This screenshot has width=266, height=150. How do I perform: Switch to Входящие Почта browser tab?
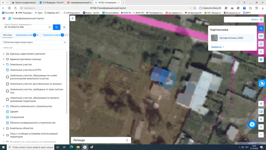(x=52, y=2)
